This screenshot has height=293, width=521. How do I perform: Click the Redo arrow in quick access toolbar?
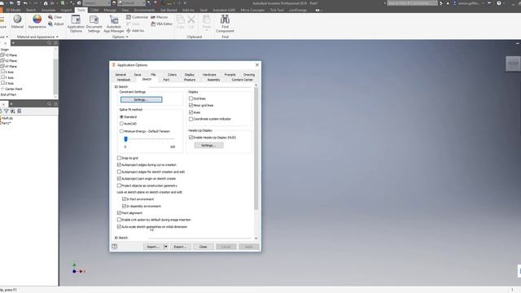tap(35, 3)
